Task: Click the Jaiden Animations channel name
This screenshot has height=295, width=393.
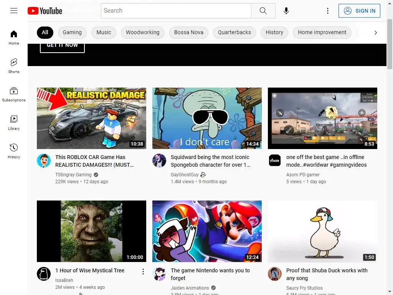Action: (190, 288)
